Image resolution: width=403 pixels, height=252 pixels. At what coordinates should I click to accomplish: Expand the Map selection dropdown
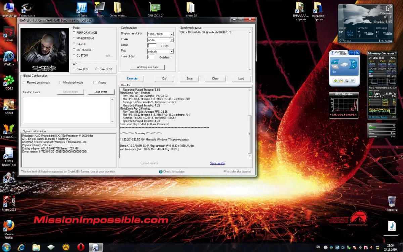pos(171,51)
